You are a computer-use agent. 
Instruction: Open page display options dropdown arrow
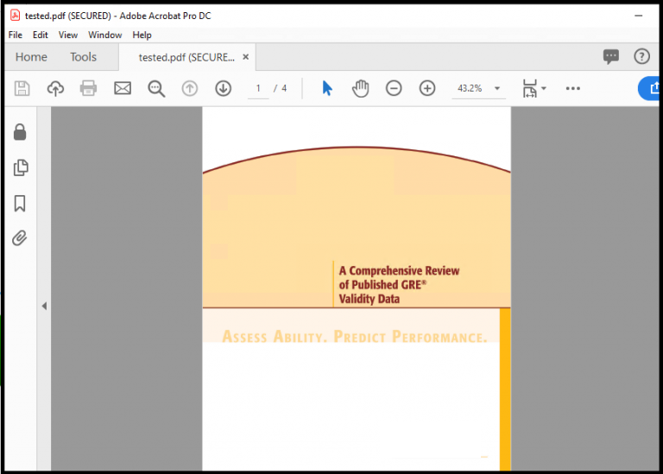click(544, 88)
